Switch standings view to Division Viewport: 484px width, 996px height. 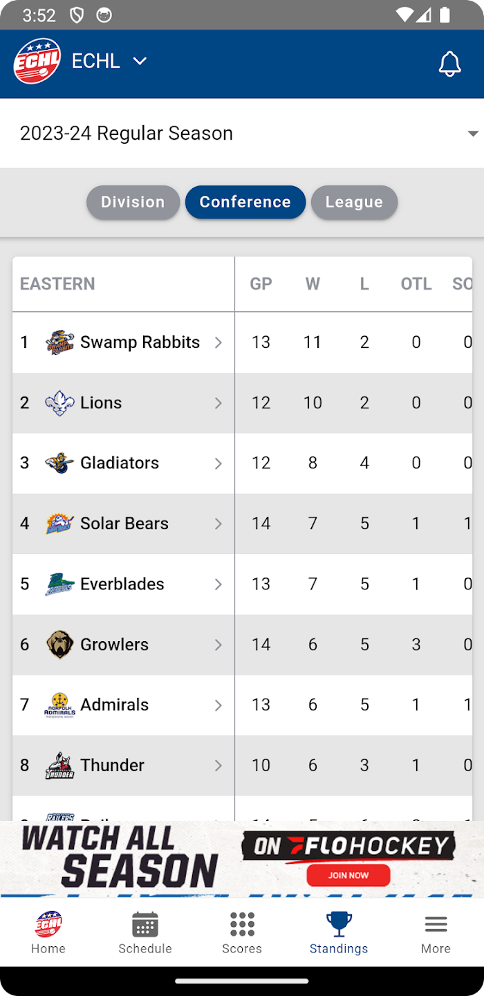133,202
